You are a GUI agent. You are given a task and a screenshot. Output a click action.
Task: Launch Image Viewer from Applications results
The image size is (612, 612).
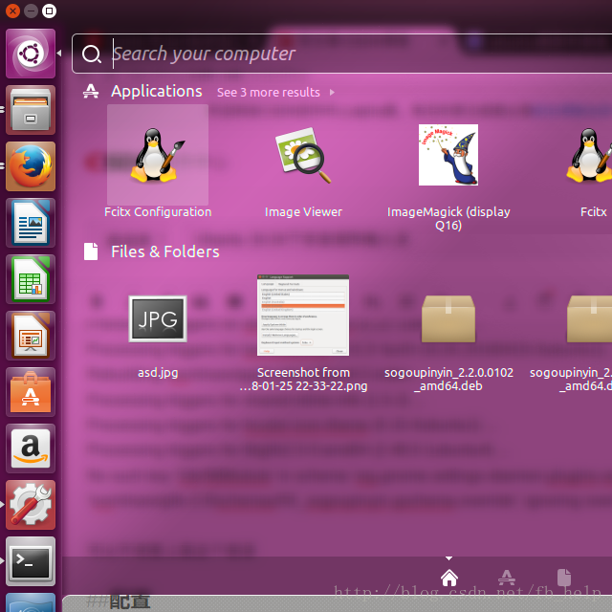tap(303, 156)
